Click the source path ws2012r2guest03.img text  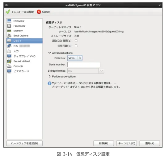[x=99, y=32]
